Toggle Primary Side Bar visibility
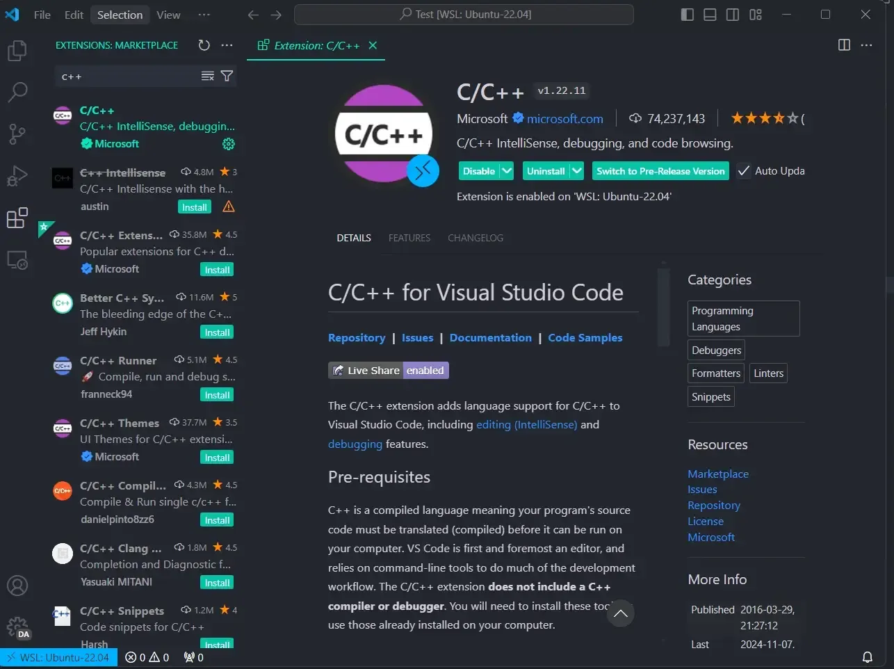The image size is (894, 669). pyautogui.click(x=687, y=14)
